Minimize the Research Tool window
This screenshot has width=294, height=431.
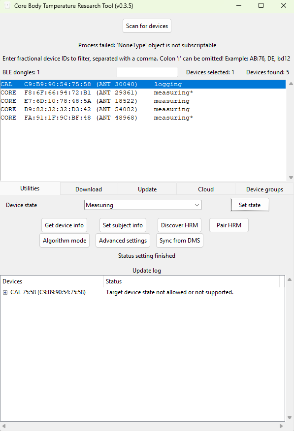[239, 6]
